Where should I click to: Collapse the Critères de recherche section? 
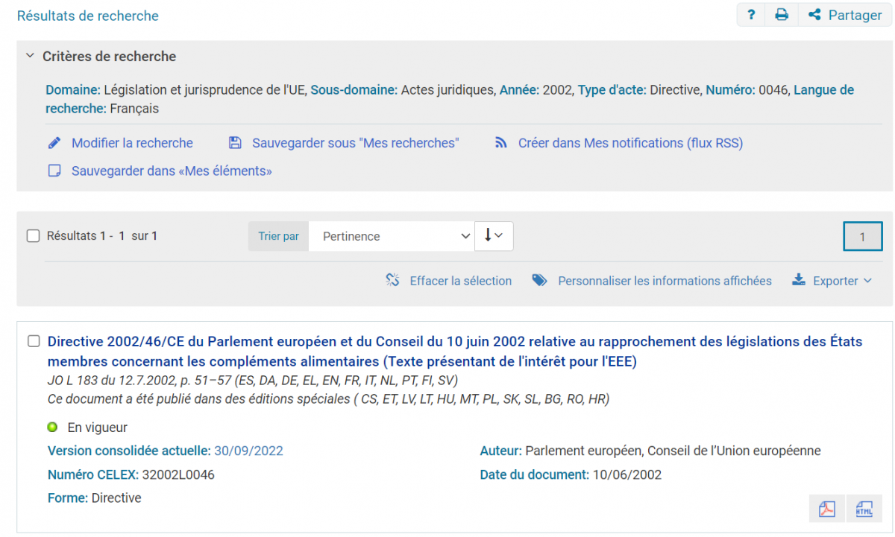coord(30,56)
